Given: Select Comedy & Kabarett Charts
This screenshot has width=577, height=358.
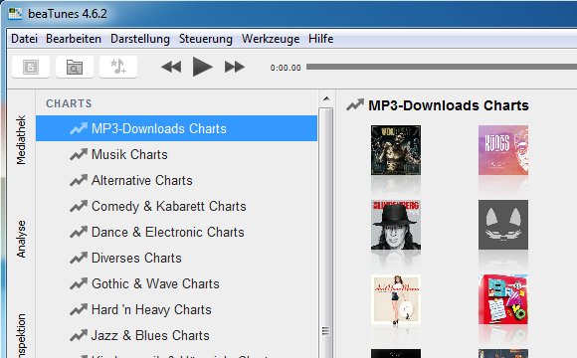Looking at the screenshot, I should pos(176,206).
